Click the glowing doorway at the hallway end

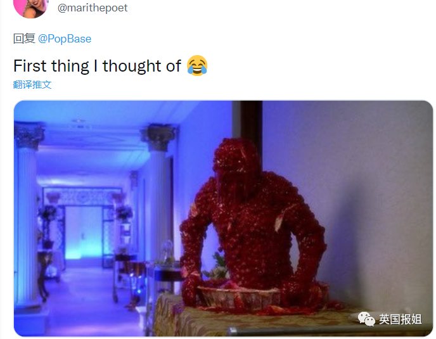click(82, 232)
